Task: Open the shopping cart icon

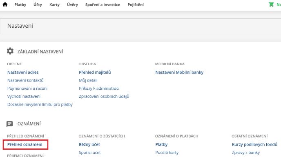Action: click(271, 4)
